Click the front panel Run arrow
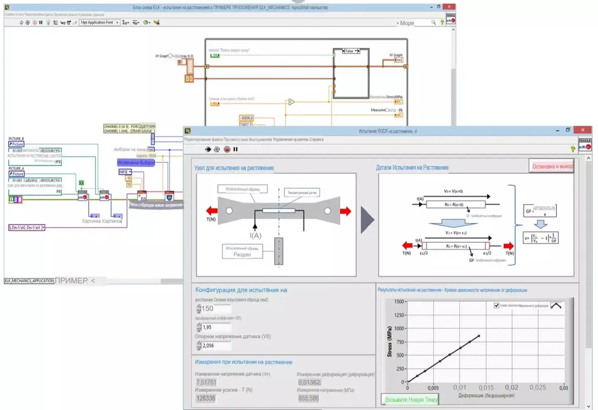The width and height of the screenshot is (598, 410). [x=208, y=149]
